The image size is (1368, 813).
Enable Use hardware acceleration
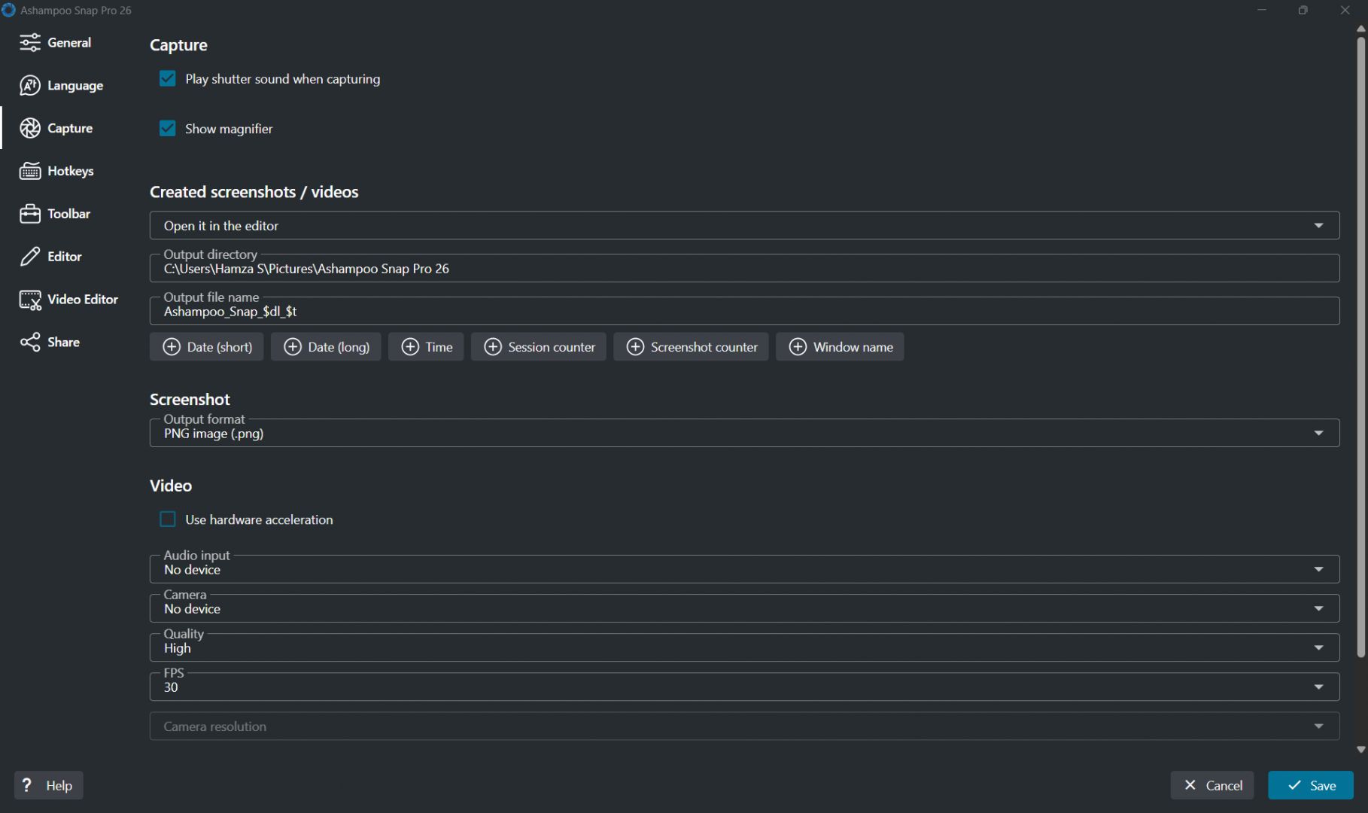[x=168, y=519]
